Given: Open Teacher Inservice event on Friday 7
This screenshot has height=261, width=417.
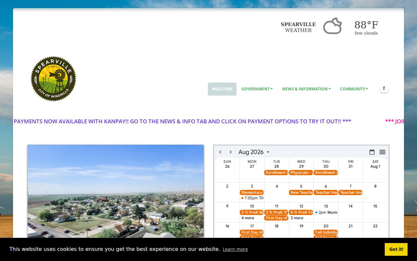Looking at the screenshot, I should click(x=351, y=192).
